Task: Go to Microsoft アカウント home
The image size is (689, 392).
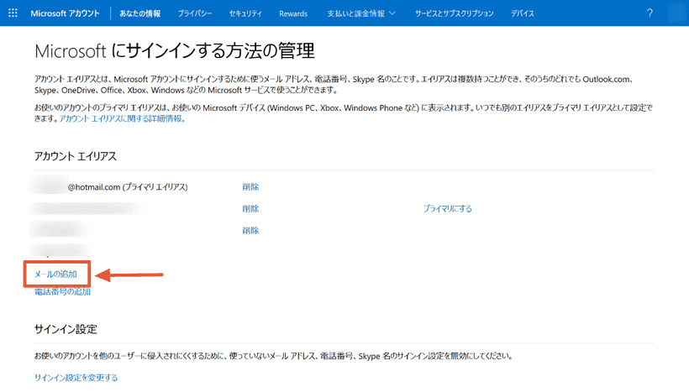Action: pos(65,13)
